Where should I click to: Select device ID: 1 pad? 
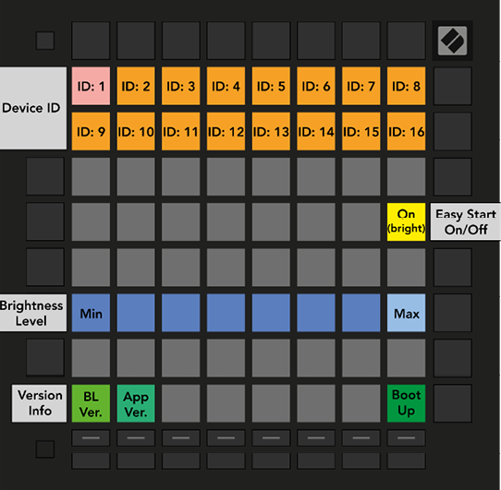coord(91,86)
